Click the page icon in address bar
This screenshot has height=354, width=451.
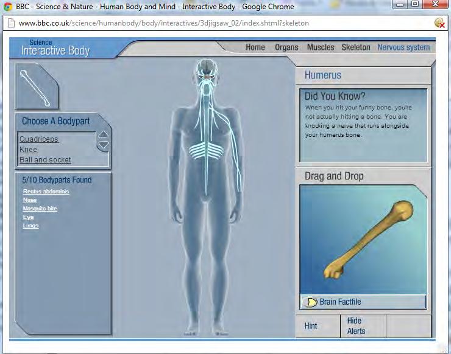(11, 23)
